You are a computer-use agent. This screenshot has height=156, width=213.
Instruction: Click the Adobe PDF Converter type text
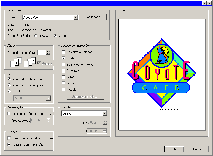click(x=37, y=30)
